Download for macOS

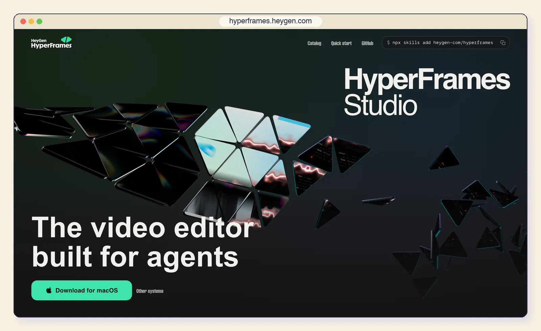pyautogui.click(x=81, y=290)
